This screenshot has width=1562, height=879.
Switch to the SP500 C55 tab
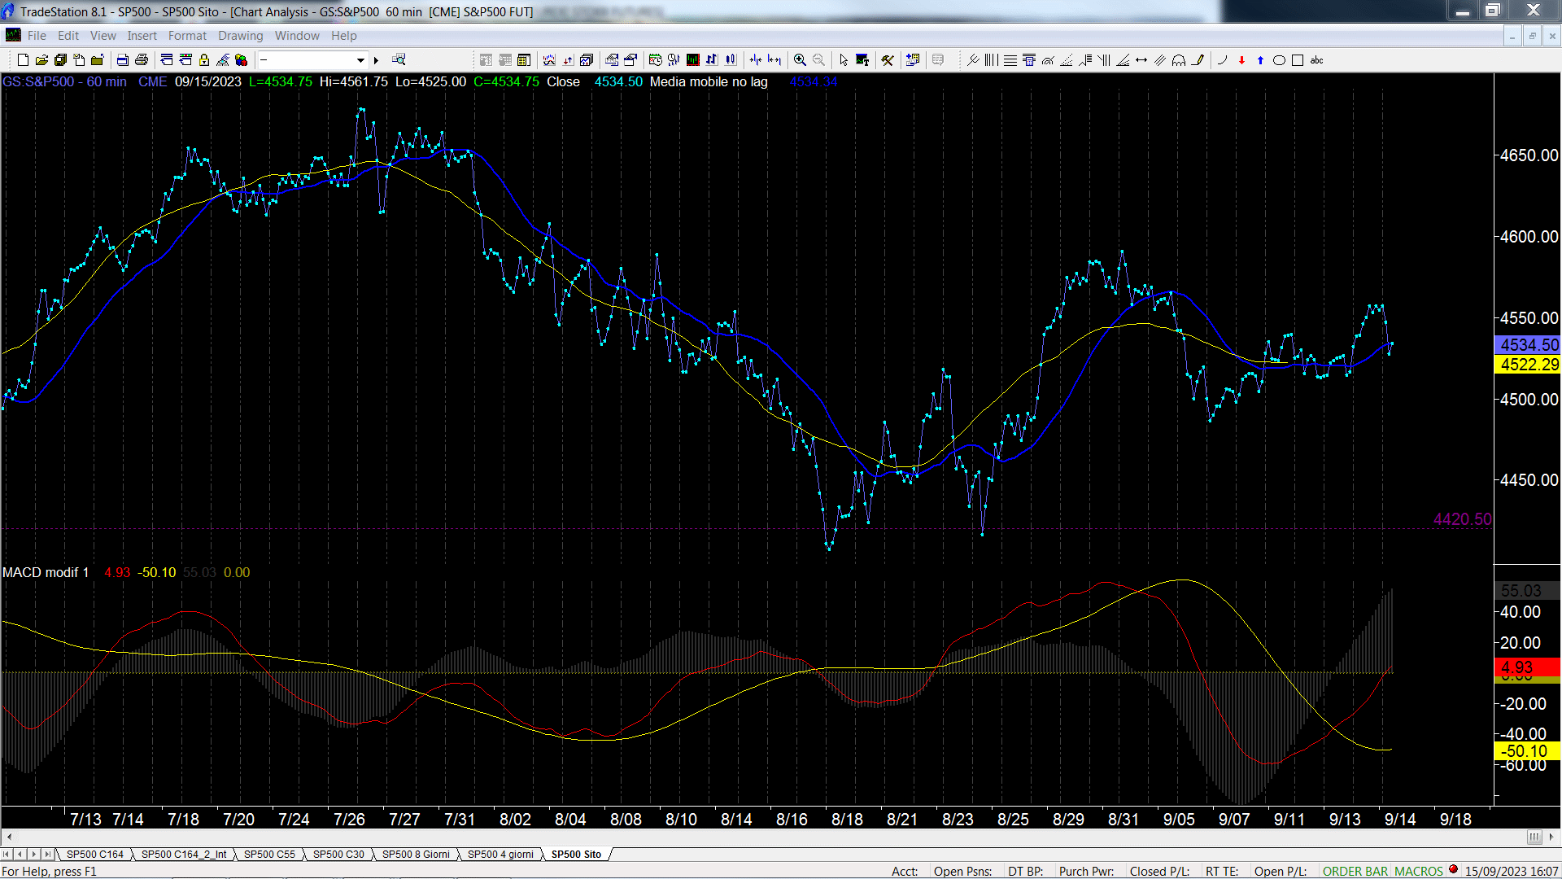(x=269, y=855)
